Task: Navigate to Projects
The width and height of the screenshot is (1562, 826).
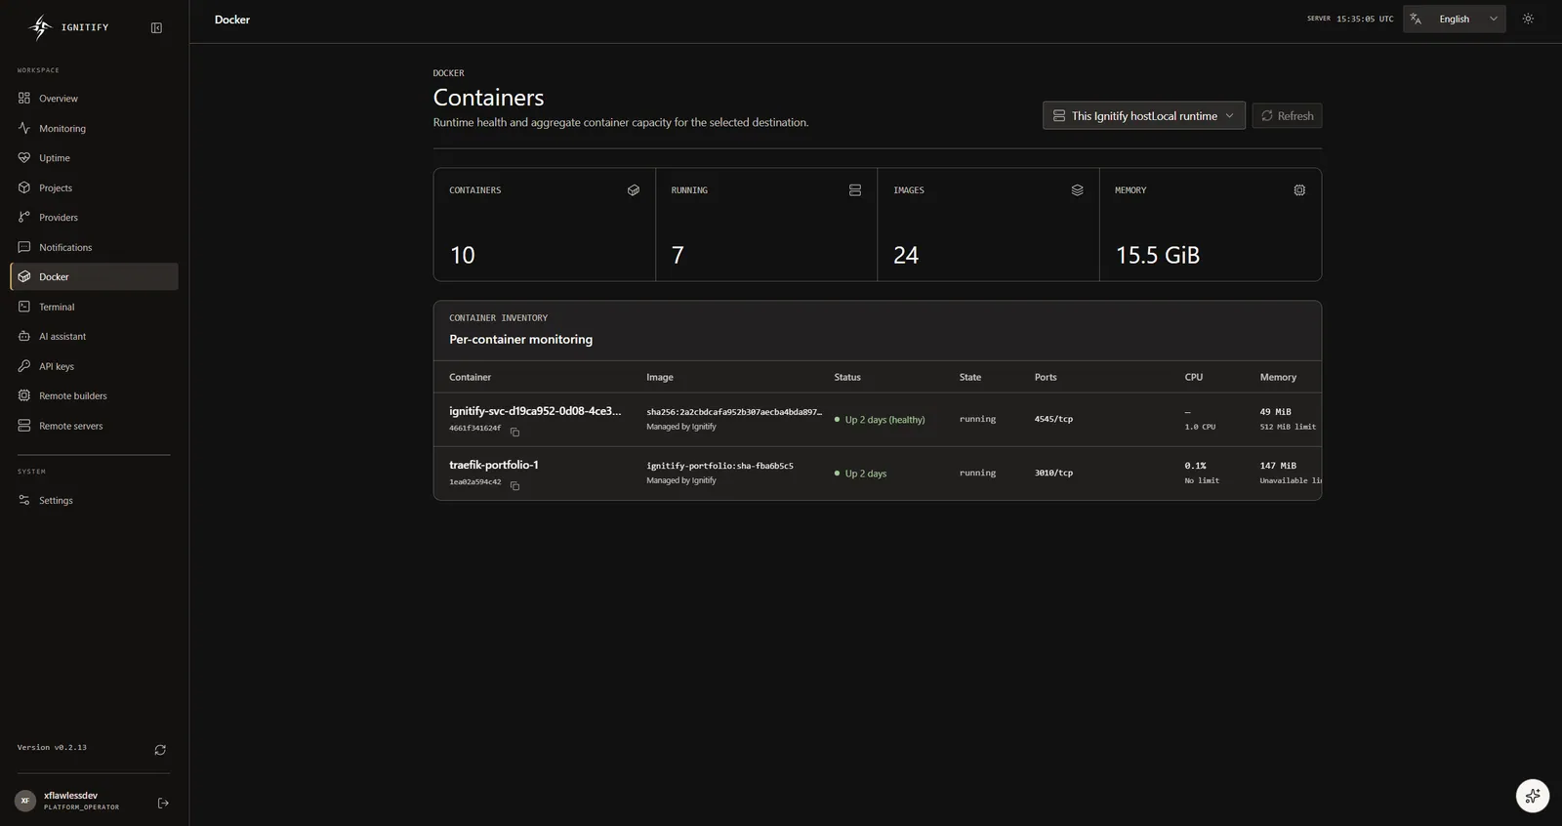Action: pyautogui.click(x=94, y=187)
